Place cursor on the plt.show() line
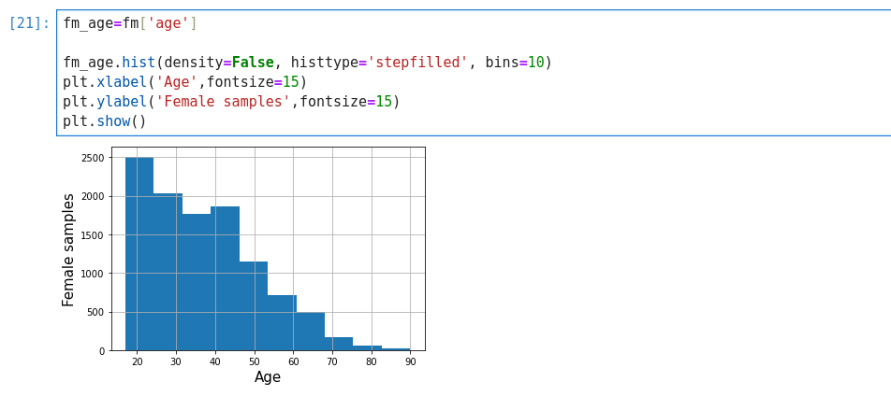 pyautogui.click(x=105, y=121)
